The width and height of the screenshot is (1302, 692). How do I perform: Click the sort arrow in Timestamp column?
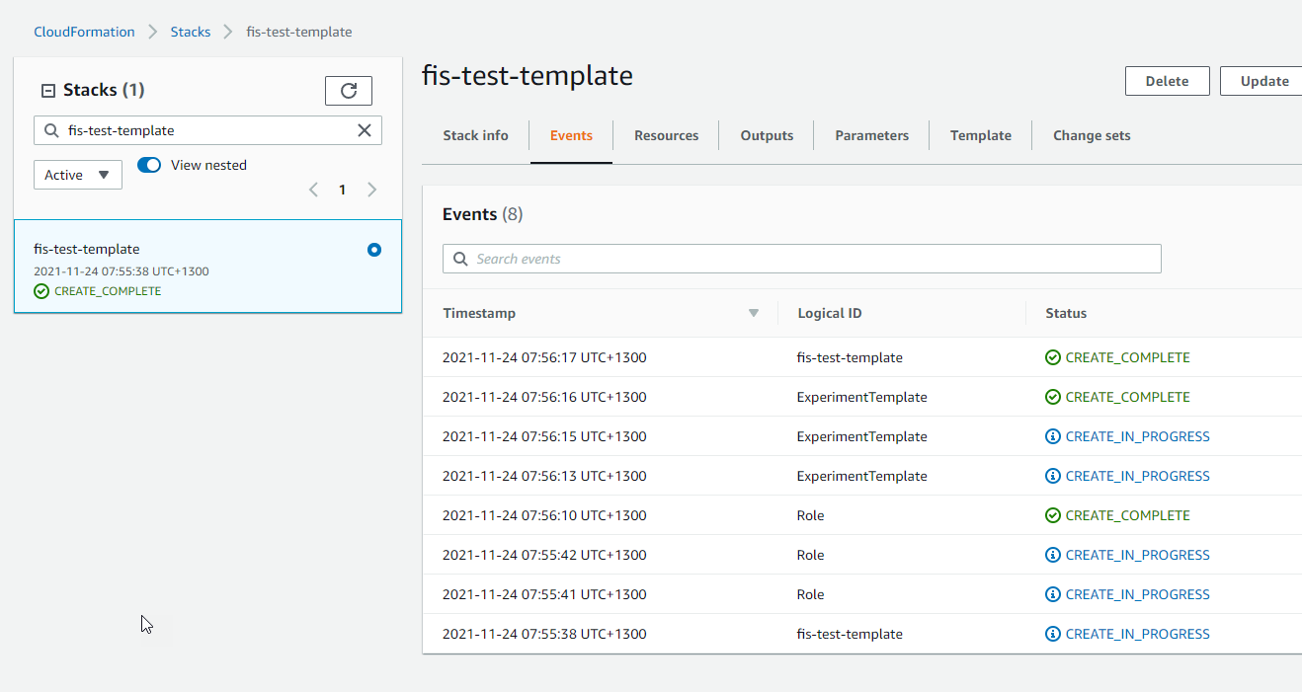click(754, 313)
